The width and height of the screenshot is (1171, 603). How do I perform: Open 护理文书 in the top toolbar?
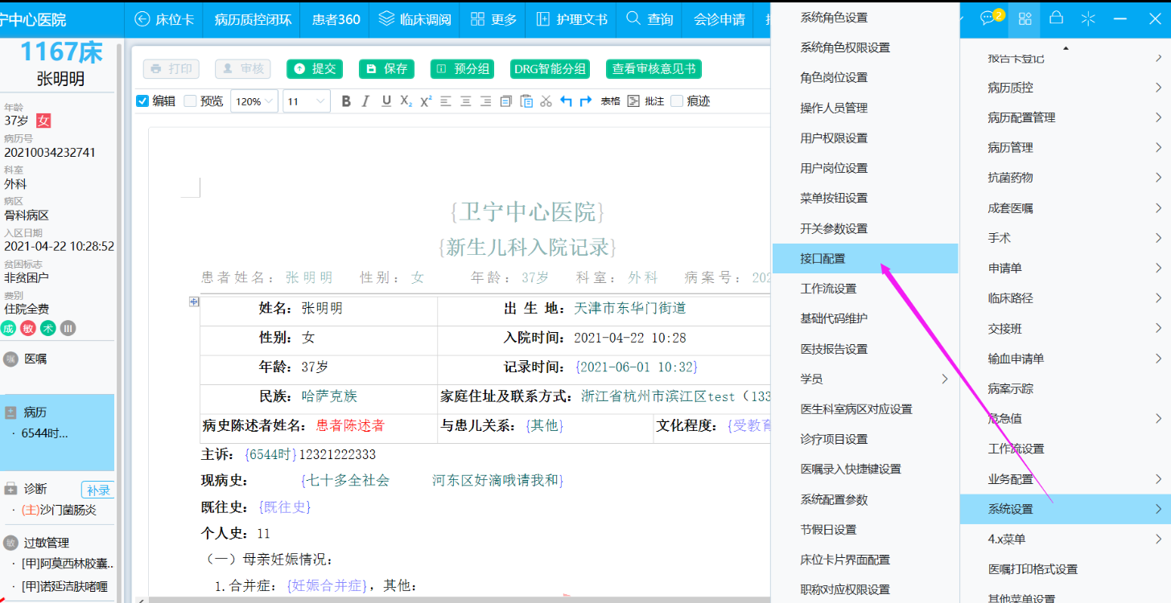click(x=571, y=18)
